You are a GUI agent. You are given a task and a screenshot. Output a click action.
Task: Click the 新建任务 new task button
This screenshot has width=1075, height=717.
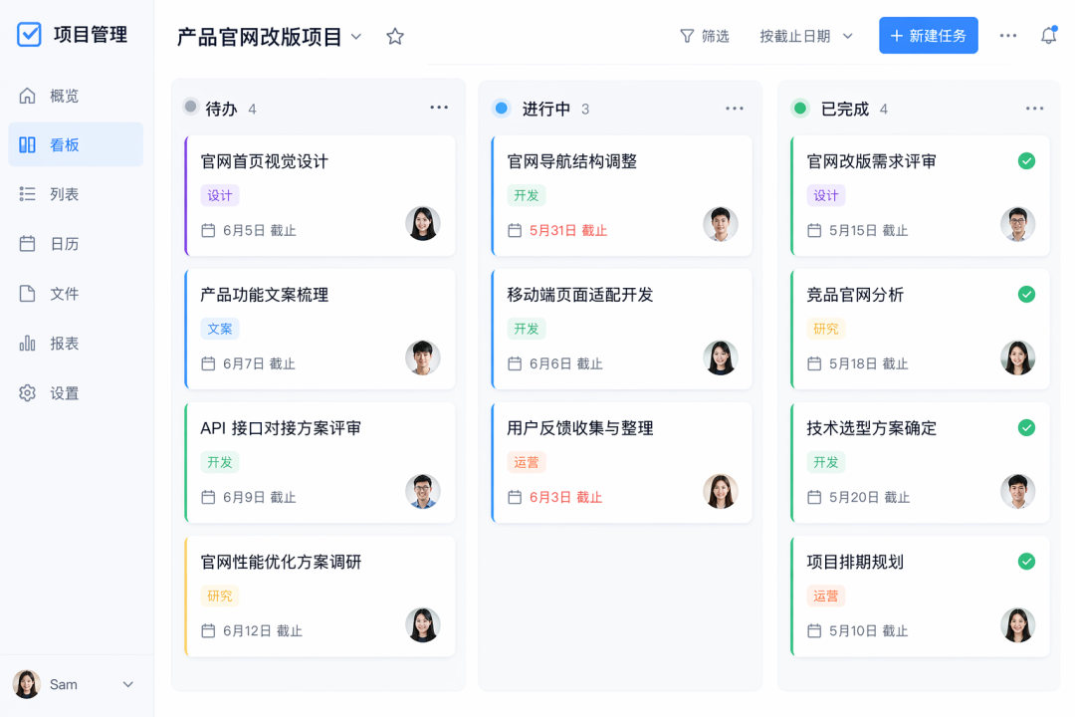tap(928, 35)
